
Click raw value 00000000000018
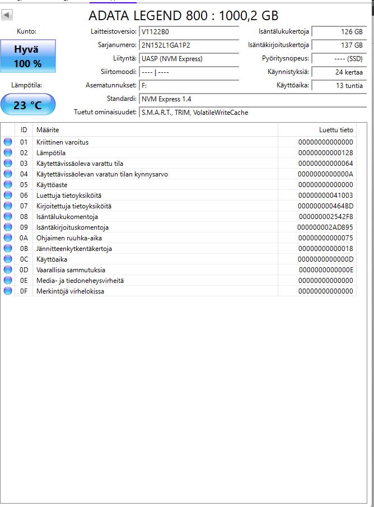coord(325,249)
